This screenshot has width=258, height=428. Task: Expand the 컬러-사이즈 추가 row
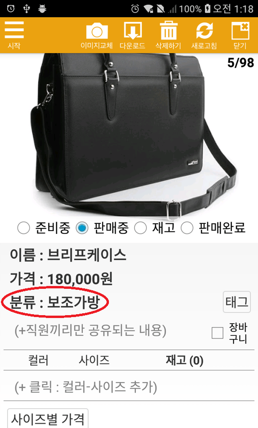point(129,387)
